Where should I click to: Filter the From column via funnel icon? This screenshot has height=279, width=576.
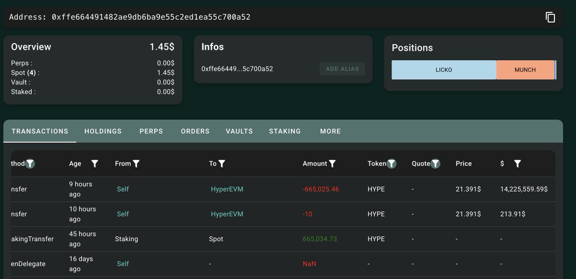(x=136, y=164)
